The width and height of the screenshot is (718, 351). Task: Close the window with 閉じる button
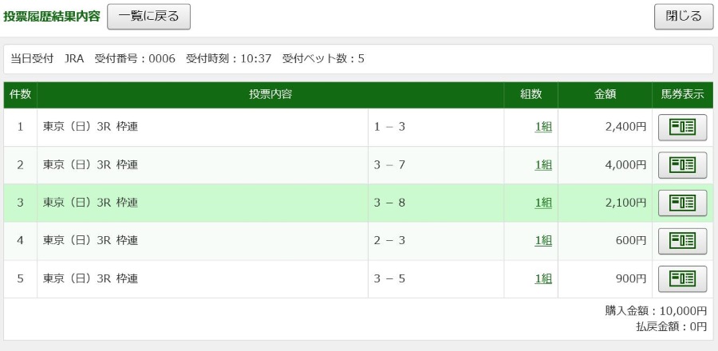(x=684, y=17)
